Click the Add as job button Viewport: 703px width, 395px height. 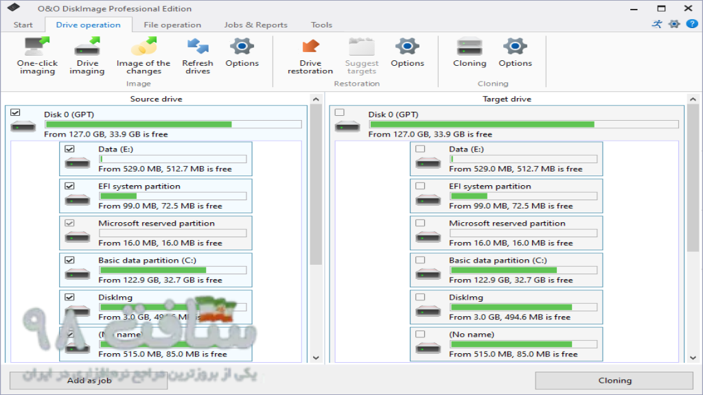click(89, 380)
